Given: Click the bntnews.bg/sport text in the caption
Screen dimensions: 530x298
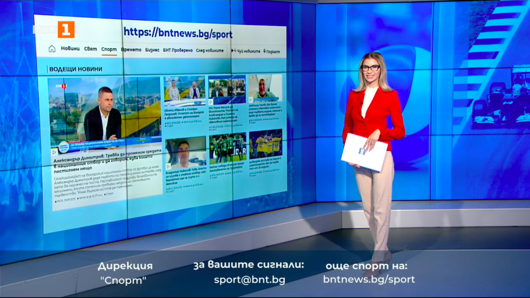Looking at the screenshot, I should (x=369, y=279).
